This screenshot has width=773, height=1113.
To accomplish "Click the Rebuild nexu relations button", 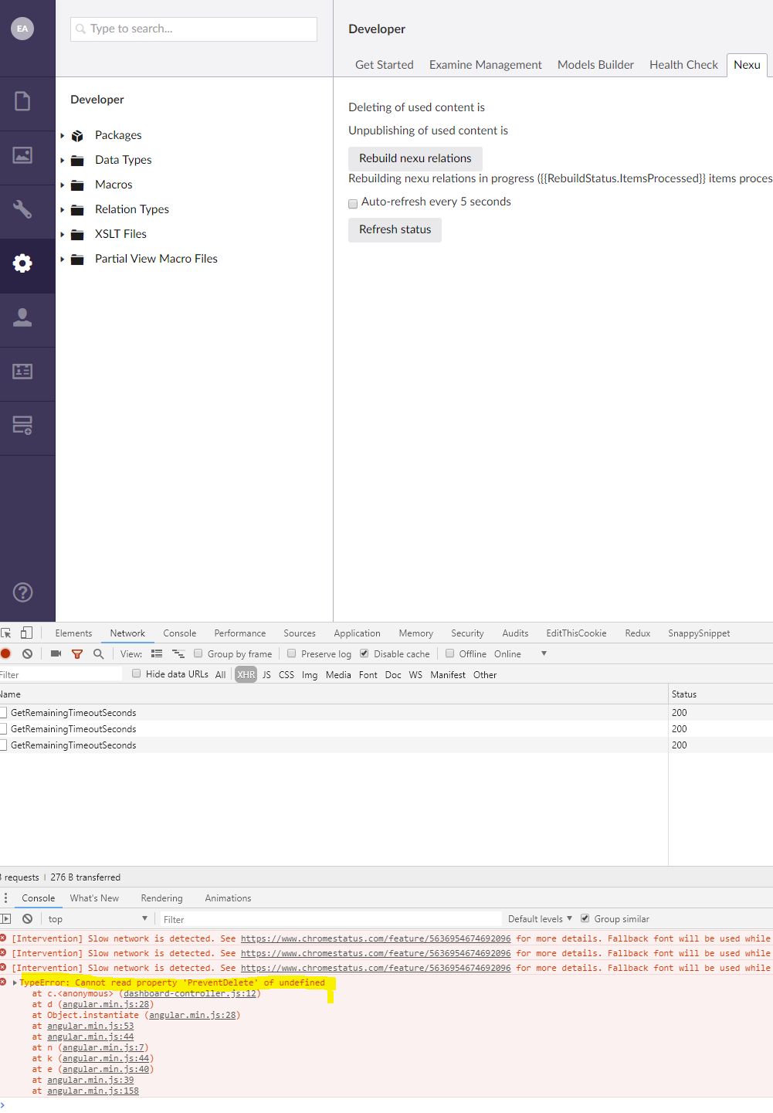I will [x=415, y=158].
